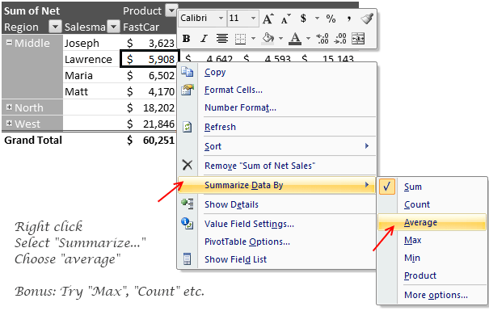Select Min summarize option
The height and width of the screenshot is (311, 489).
[x=432, y=258]
